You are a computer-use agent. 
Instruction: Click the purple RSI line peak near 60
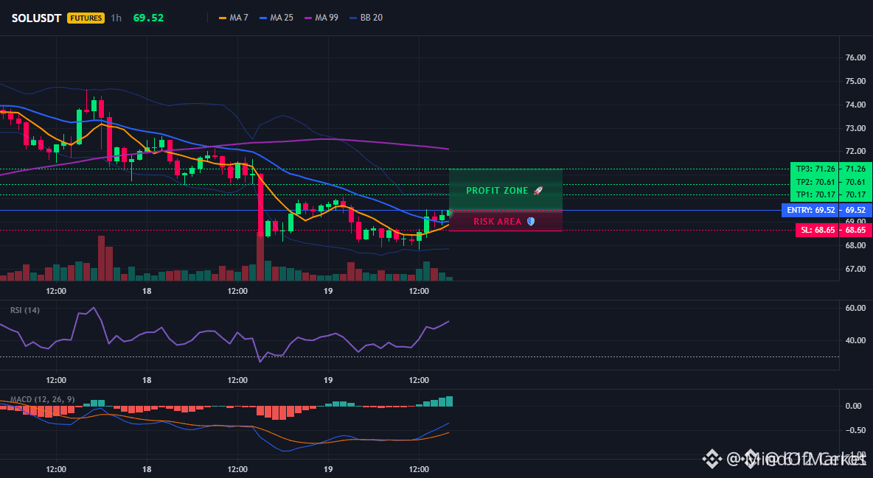click(93, 307)
